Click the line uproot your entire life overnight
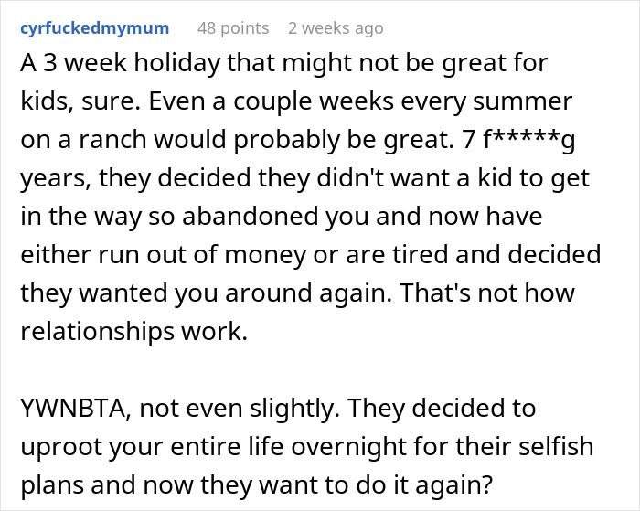Screen dimensions: 640x511 point(306,447)
